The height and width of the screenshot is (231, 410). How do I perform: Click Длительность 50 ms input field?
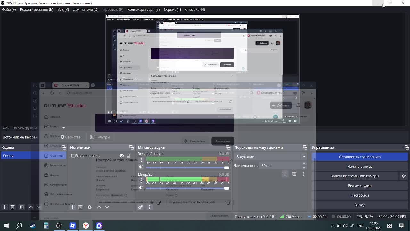point(280,166)
